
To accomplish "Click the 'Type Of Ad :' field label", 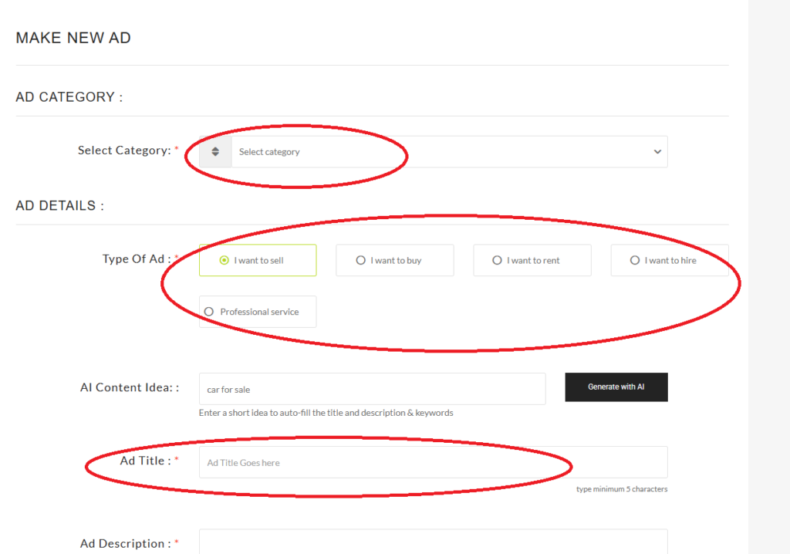I will (x=137, y=258).
